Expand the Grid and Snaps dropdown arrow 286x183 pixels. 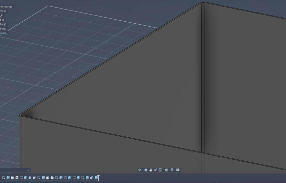coord(175,170)
